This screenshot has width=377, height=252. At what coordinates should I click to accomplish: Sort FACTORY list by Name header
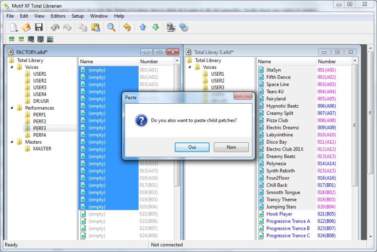(x=108, y=61)
